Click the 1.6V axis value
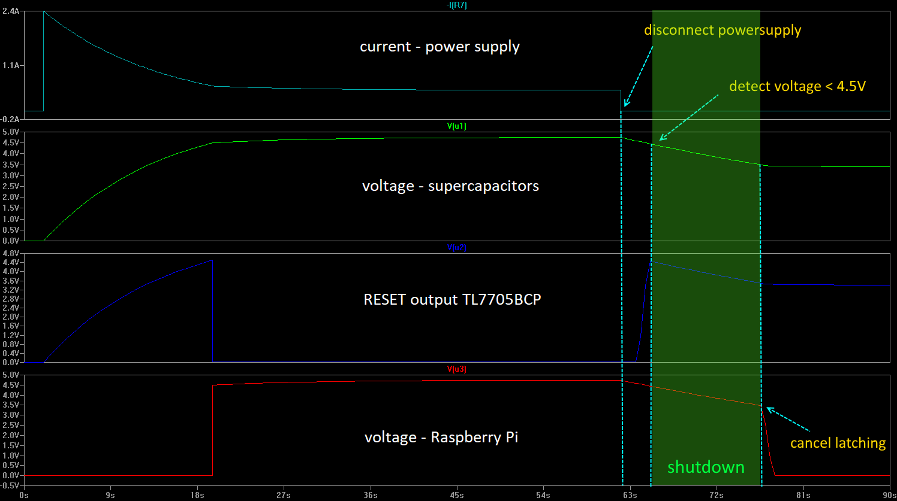The image size is (897, 501). 11,326
